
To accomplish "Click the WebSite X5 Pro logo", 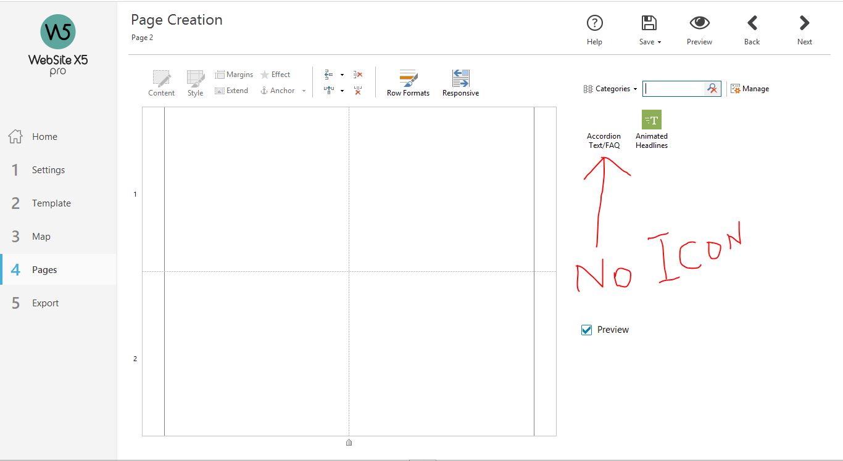I will point(58,45).
